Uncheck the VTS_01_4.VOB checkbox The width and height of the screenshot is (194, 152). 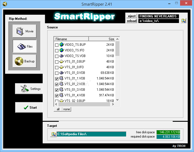click(57, 96)
